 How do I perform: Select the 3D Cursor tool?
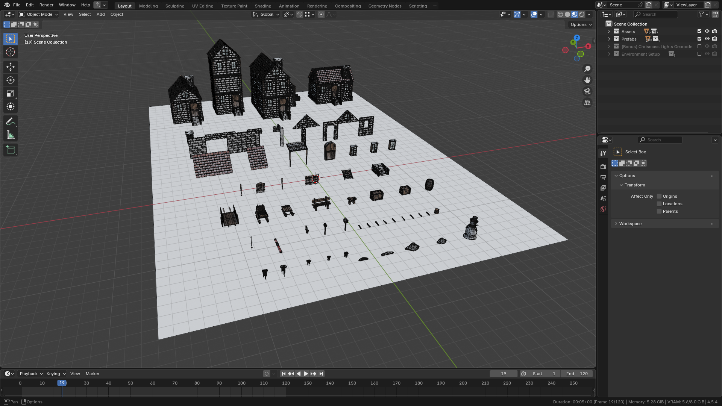[11, 52]
